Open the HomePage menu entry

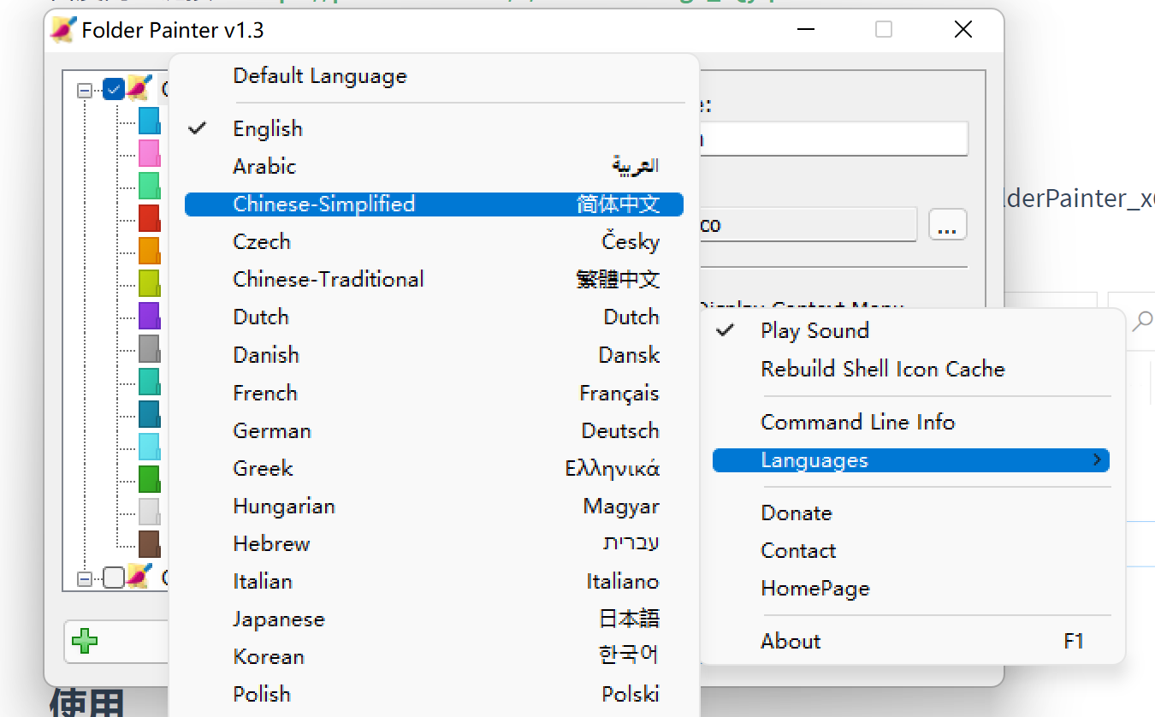(x=814, y=589)
